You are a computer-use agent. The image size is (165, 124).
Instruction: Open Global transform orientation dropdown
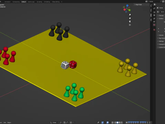pos(54,123)
